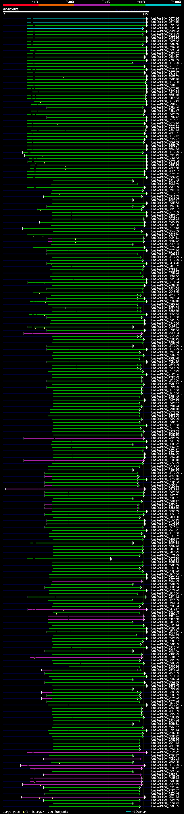Select the UniRef100_Q75J20 label
Viewport: 184px width, 814px height.
pos(165,60)
